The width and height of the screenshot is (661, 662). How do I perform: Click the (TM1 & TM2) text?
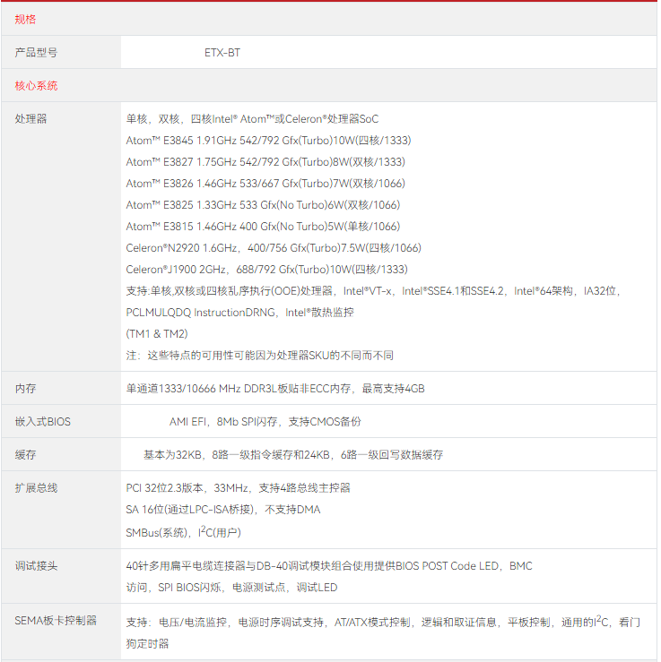coord(157,333)
